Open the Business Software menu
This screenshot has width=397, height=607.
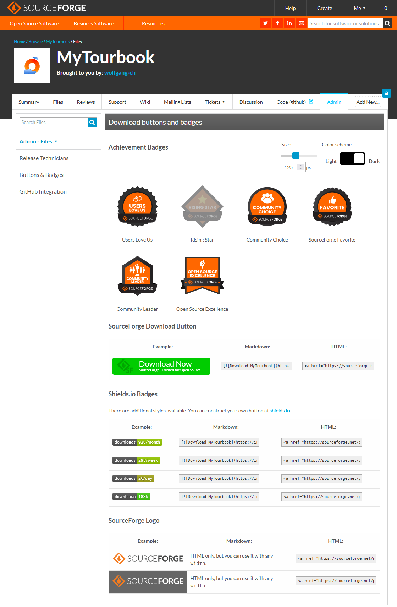(94, 23)
